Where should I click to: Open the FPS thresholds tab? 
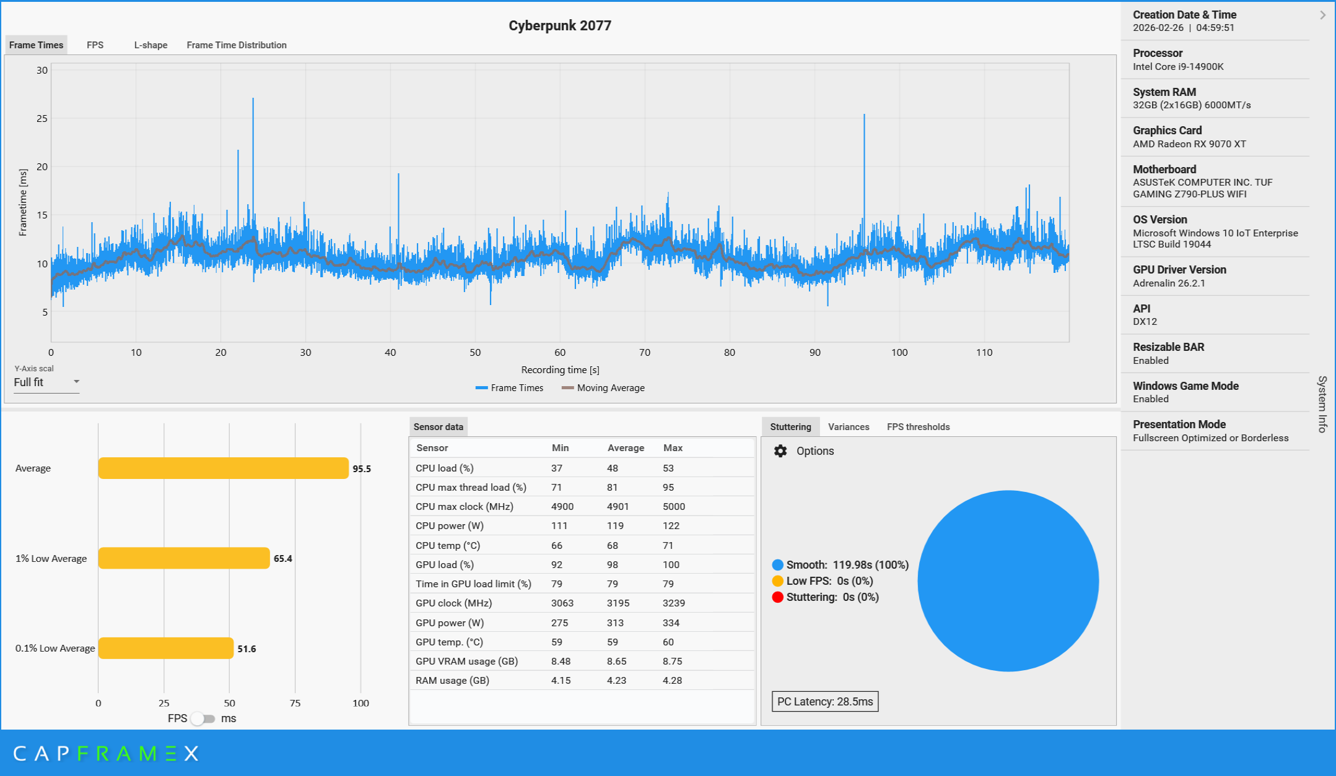[918, 427]
